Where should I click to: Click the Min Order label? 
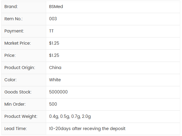pos(15,104)
